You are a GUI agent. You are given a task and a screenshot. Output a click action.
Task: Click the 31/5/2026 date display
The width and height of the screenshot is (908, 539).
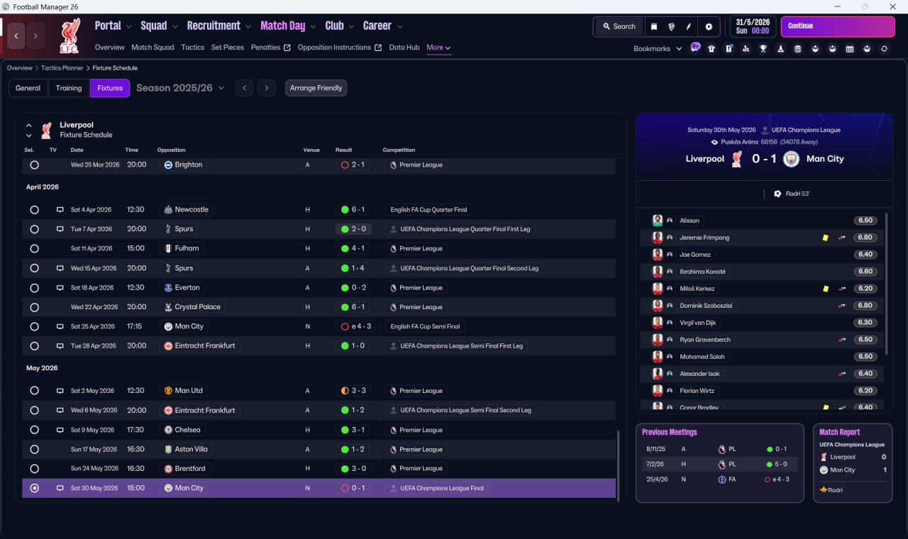[x=753, y=26]
